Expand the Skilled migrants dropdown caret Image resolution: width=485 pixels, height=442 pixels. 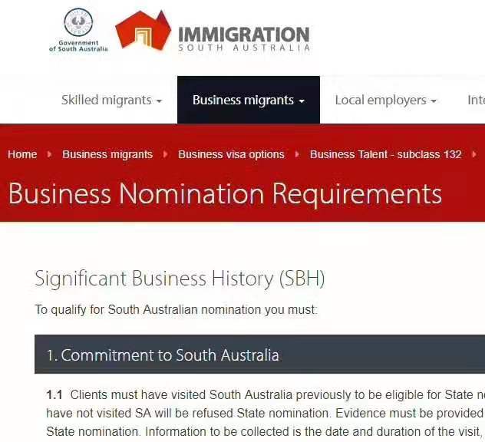[x=159, y=101]
